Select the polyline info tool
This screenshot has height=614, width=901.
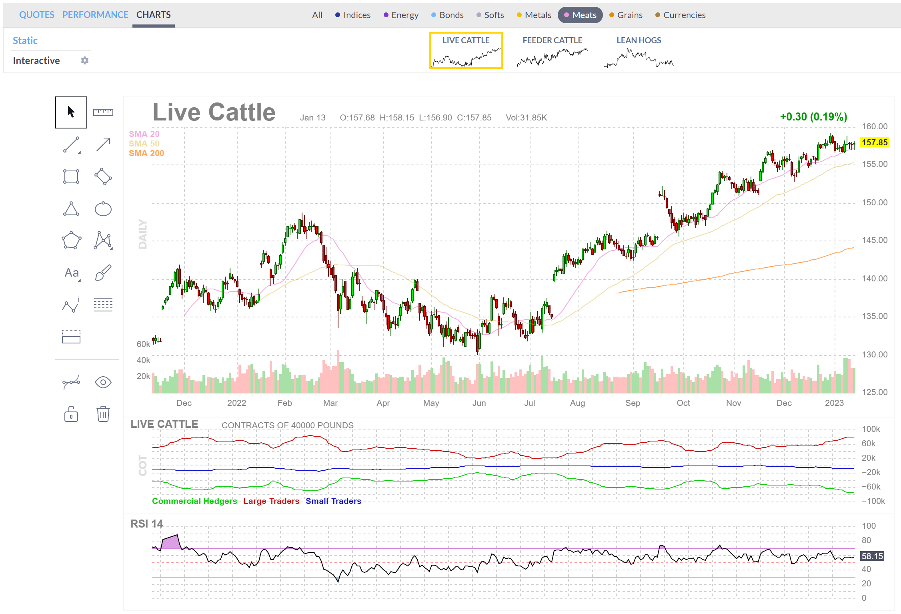coord(71,305)
